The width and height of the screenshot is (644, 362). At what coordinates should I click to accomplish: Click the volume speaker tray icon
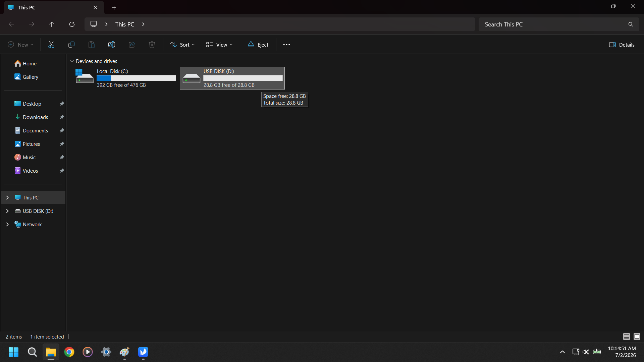(586, 352)
